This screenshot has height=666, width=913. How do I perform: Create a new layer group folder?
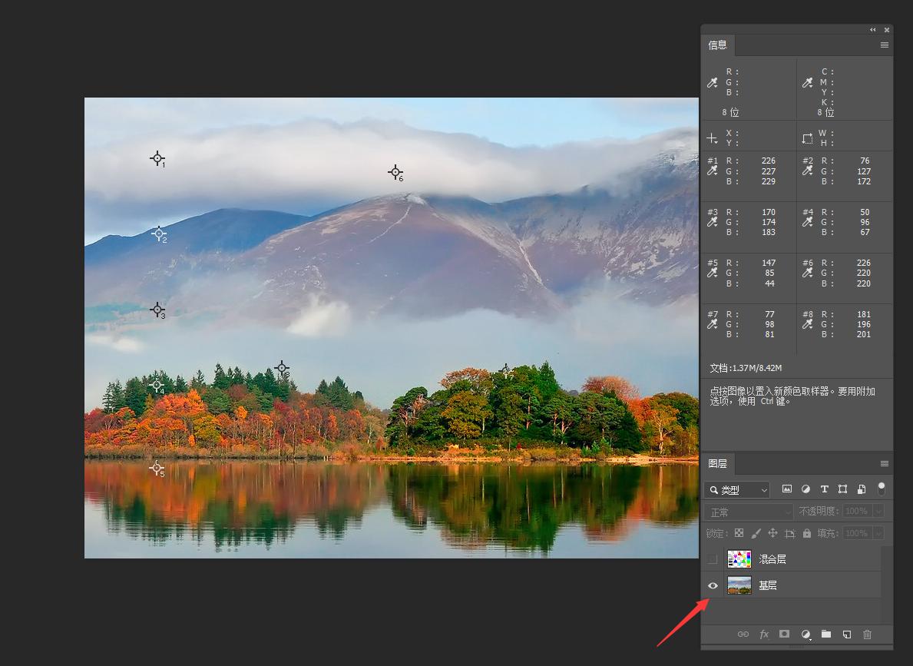click(x=826, y=635)
